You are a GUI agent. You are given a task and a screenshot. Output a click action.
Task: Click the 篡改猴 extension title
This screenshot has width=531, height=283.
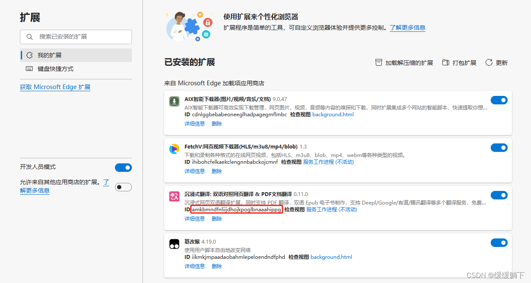(x=192, y=241)
